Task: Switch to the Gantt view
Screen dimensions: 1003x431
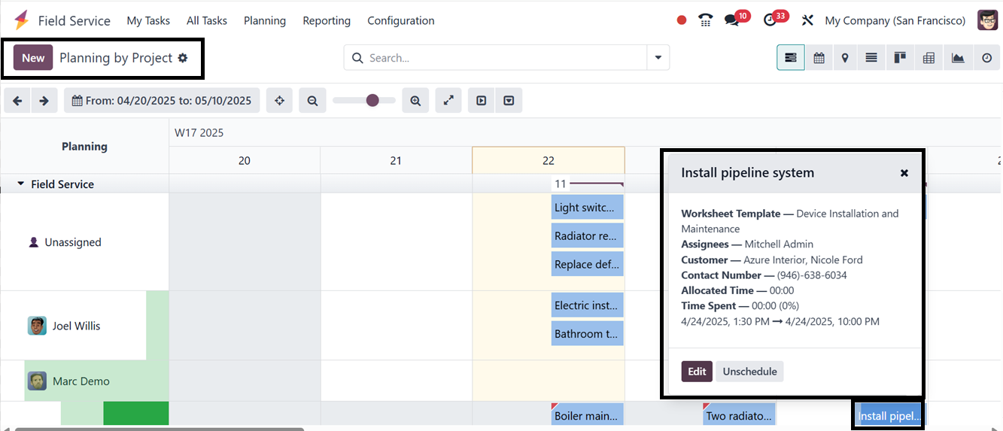Action: pos(791,58)
